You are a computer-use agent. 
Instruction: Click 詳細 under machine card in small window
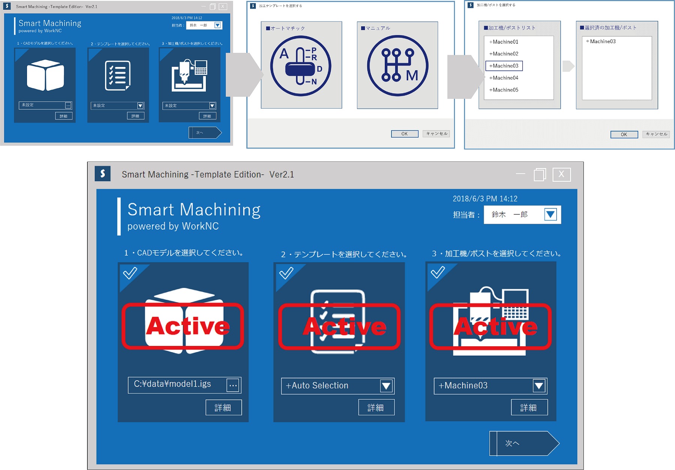point(207,116)
